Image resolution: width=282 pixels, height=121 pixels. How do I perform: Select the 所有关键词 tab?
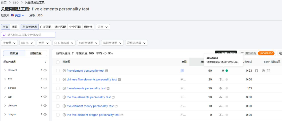[x=30, y=27]
